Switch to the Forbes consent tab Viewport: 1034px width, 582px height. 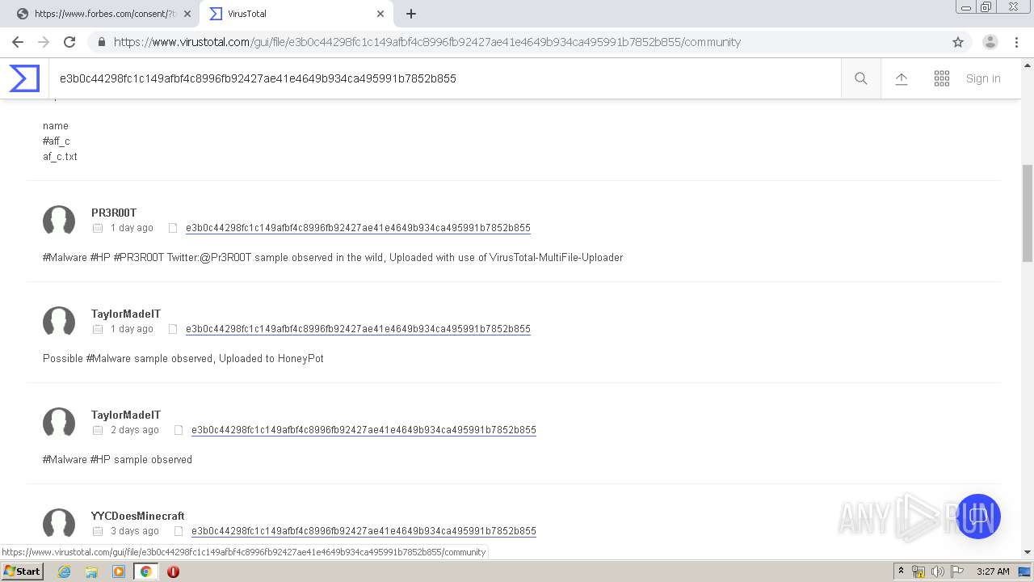[103, 14]
